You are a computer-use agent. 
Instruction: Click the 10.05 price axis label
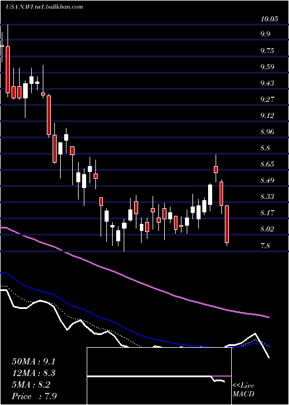(x=269, y=19)
